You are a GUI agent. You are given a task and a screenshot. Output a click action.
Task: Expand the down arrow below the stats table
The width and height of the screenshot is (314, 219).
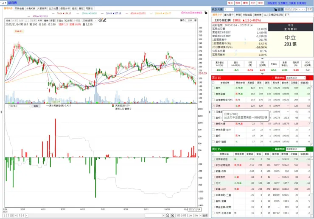(262, 58)
